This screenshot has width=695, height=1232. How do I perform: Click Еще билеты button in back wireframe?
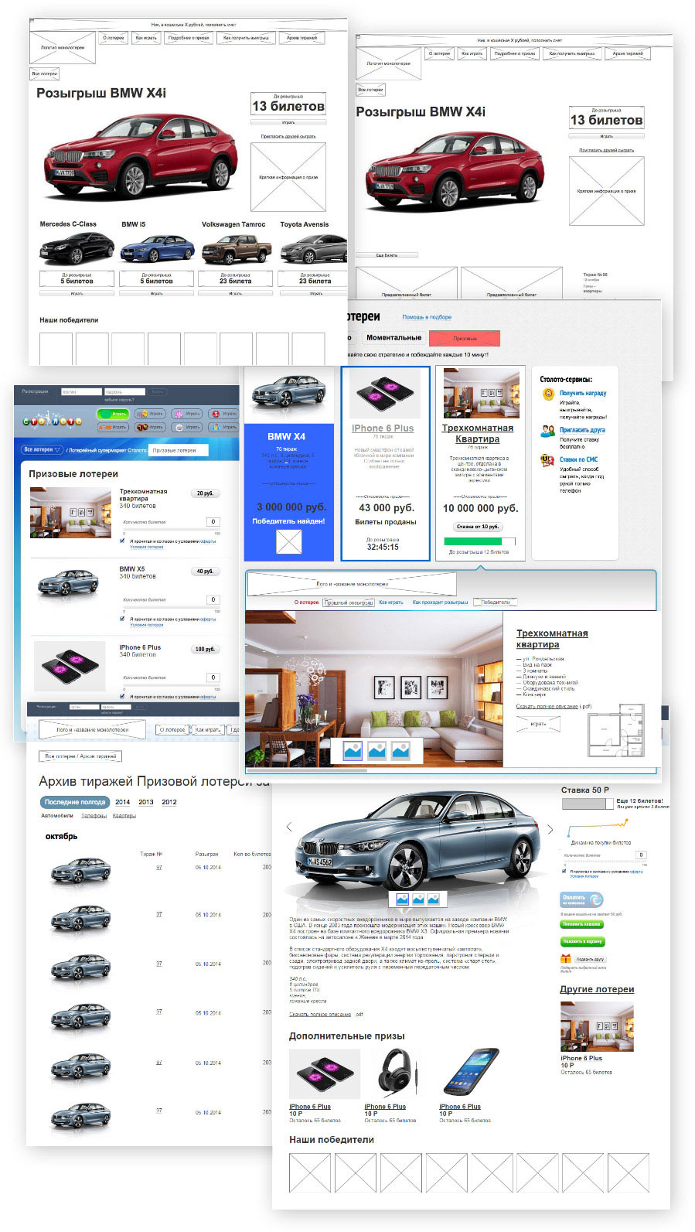pyautogui.click(x=387, y=254)
